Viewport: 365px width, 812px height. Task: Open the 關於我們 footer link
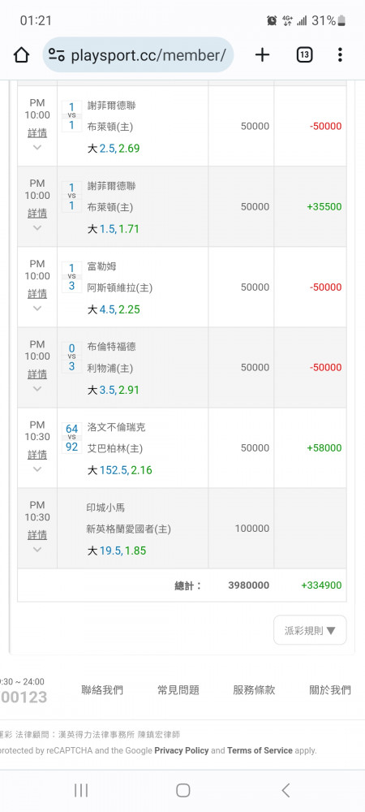pos(330,689)
